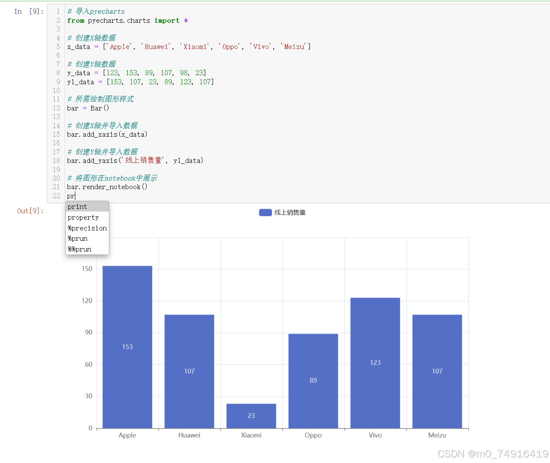The width and height of the screenshot is (550, 463).
Task: Click the Meizu bar at the far right
Action: 437,371
